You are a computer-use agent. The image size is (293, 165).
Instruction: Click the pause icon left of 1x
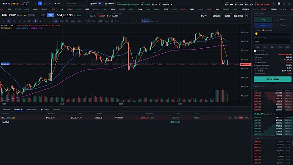(36, 3)
